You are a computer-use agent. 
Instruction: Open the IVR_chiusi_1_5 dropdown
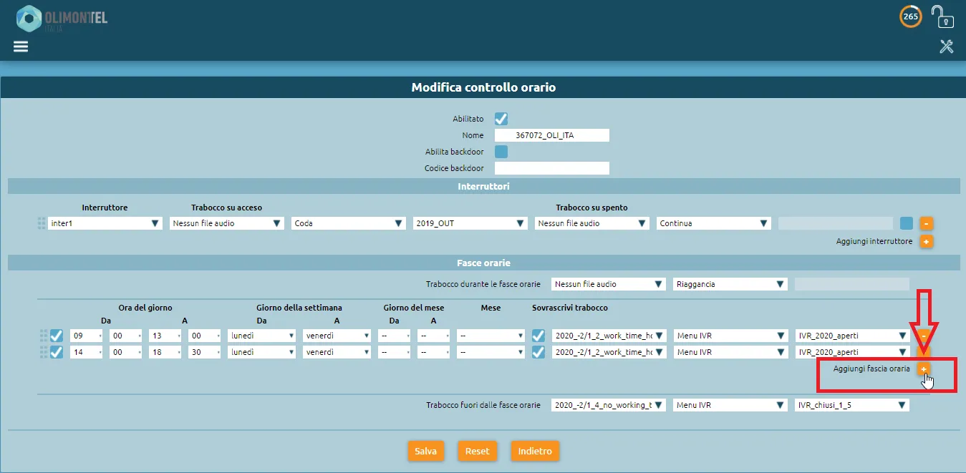[852, 405]
